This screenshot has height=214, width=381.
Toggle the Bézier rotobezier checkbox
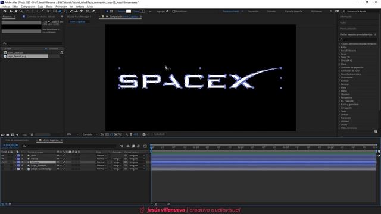[174, 11]
